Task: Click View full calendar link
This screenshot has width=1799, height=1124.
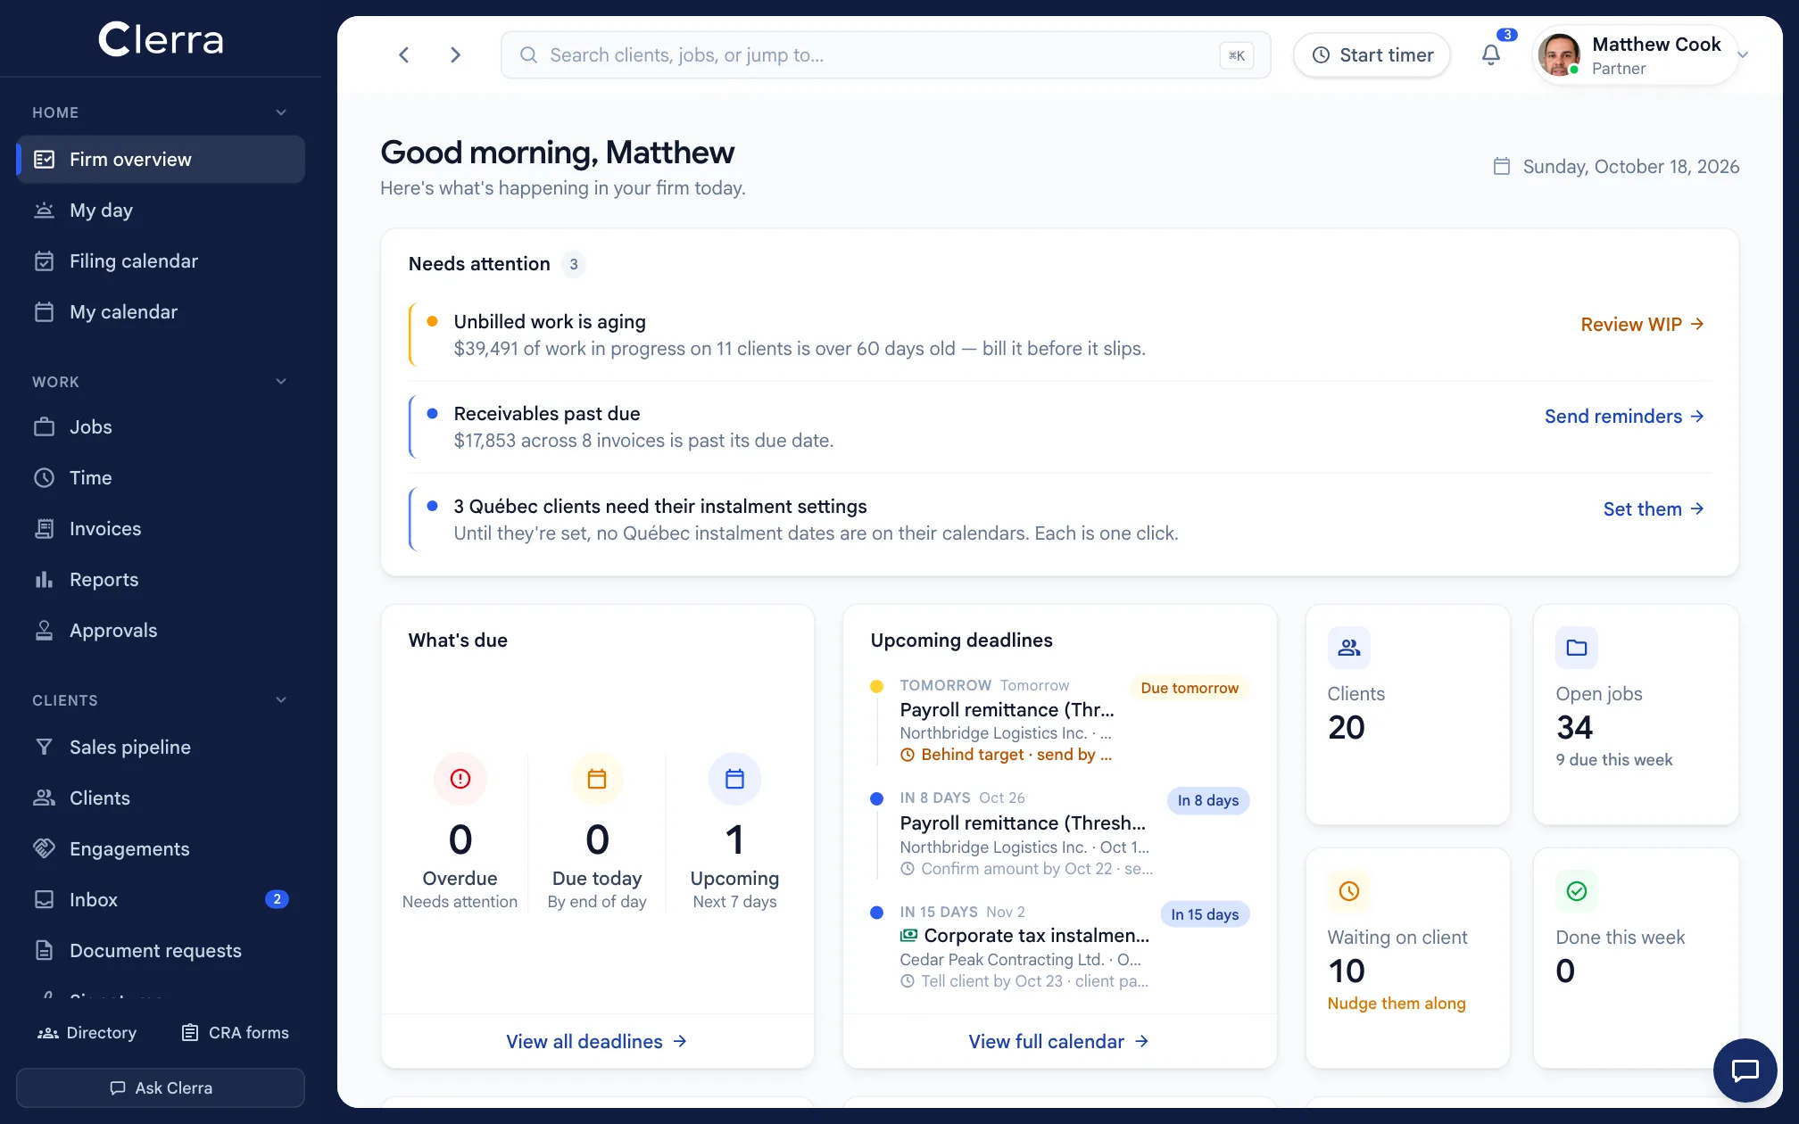Action: [x=1059, y=1042]
